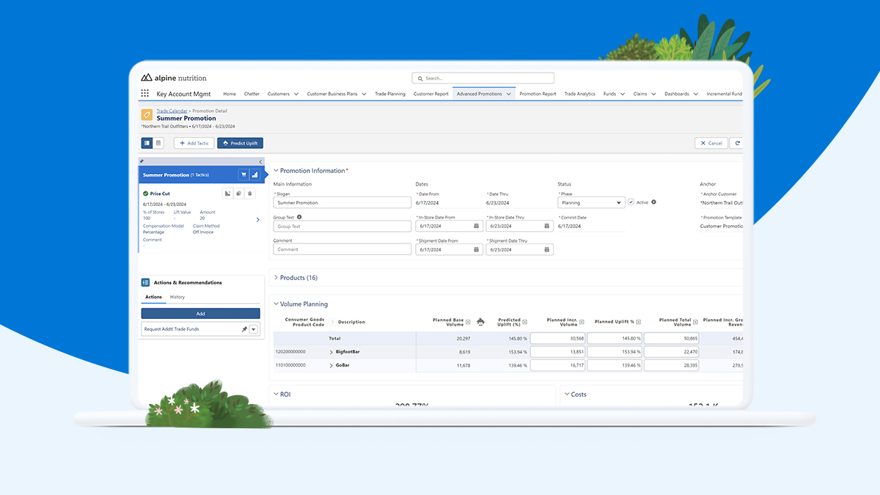Open the History tab in Actions & Recommendations
The height and width of the screenshot is (495, 880).
pos(177,297)
